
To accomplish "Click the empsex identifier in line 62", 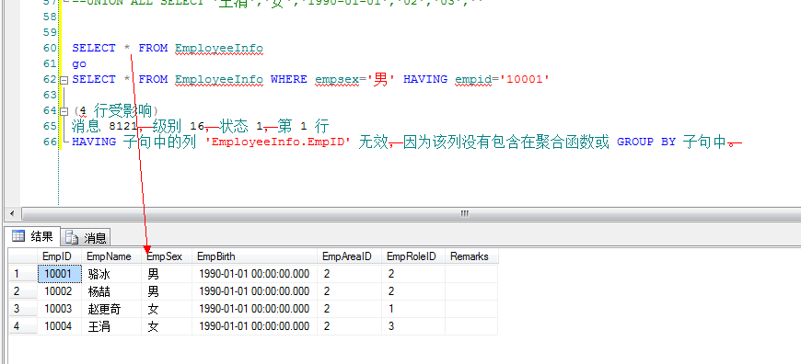I will click(x=337, y=80).
